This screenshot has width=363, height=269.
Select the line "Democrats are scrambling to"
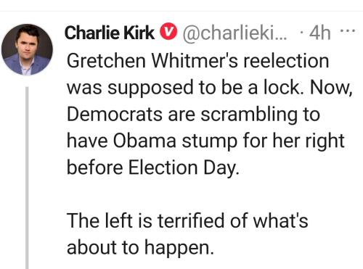coord(193,114)
